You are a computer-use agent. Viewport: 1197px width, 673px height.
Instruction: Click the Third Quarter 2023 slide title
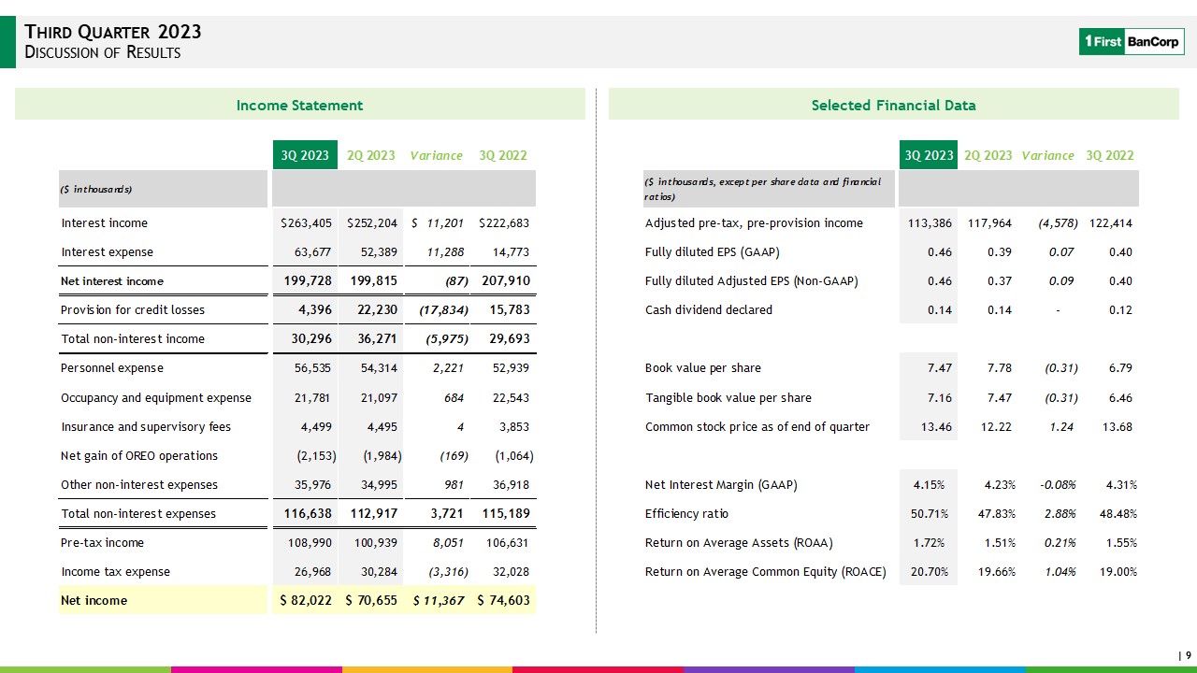coord(112,32)
